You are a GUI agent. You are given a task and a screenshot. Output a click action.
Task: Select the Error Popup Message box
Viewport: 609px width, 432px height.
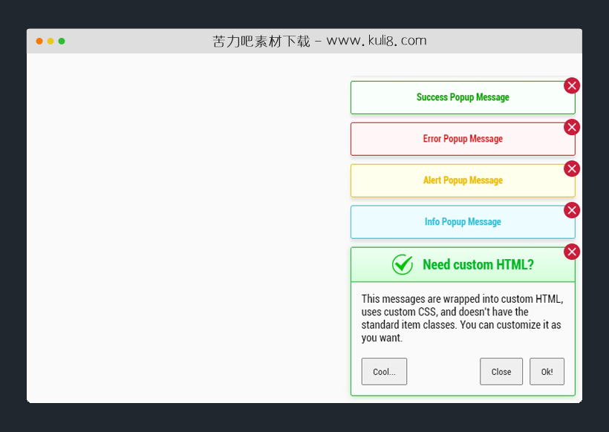(x=463, y=140)
